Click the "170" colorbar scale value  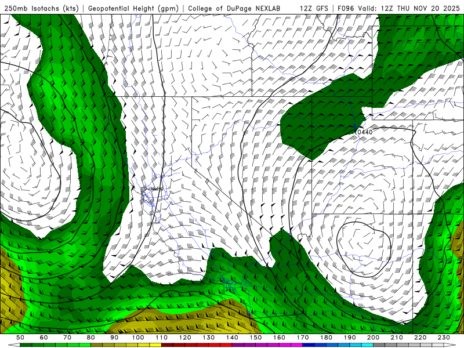coord(303,338)
